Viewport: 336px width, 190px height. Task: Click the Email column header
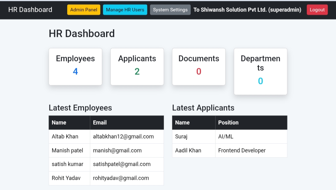[127, 122]
